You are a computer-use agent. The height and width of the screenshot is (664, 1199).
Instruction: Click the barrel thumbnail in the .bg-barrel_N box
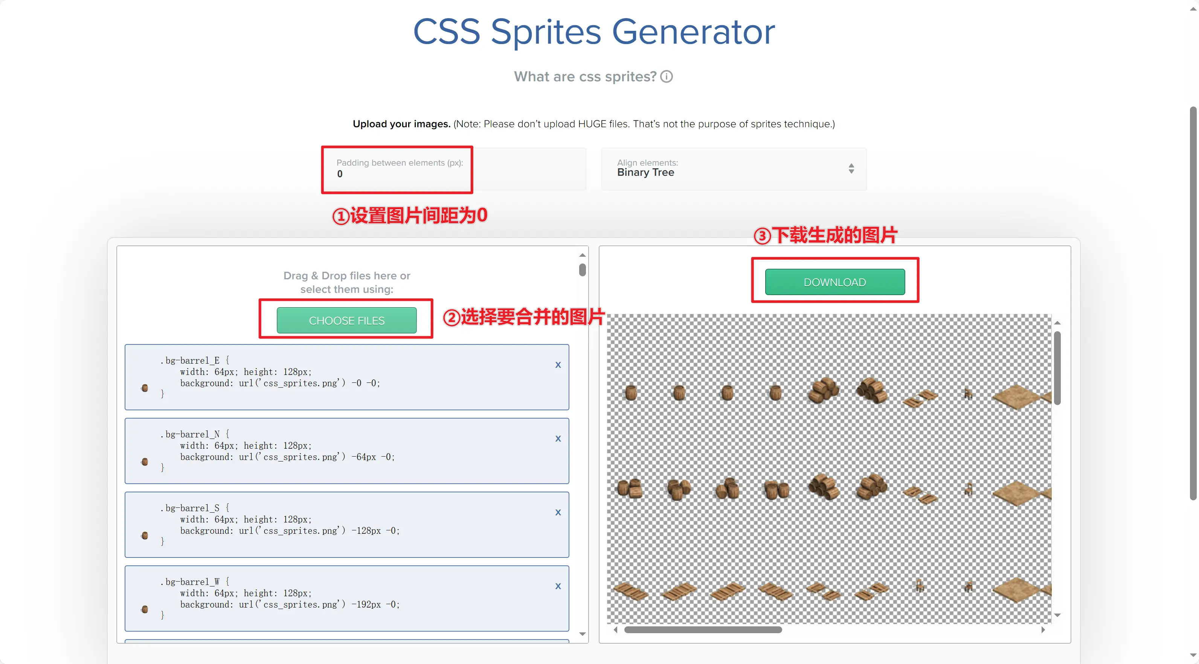click(145, 461)
